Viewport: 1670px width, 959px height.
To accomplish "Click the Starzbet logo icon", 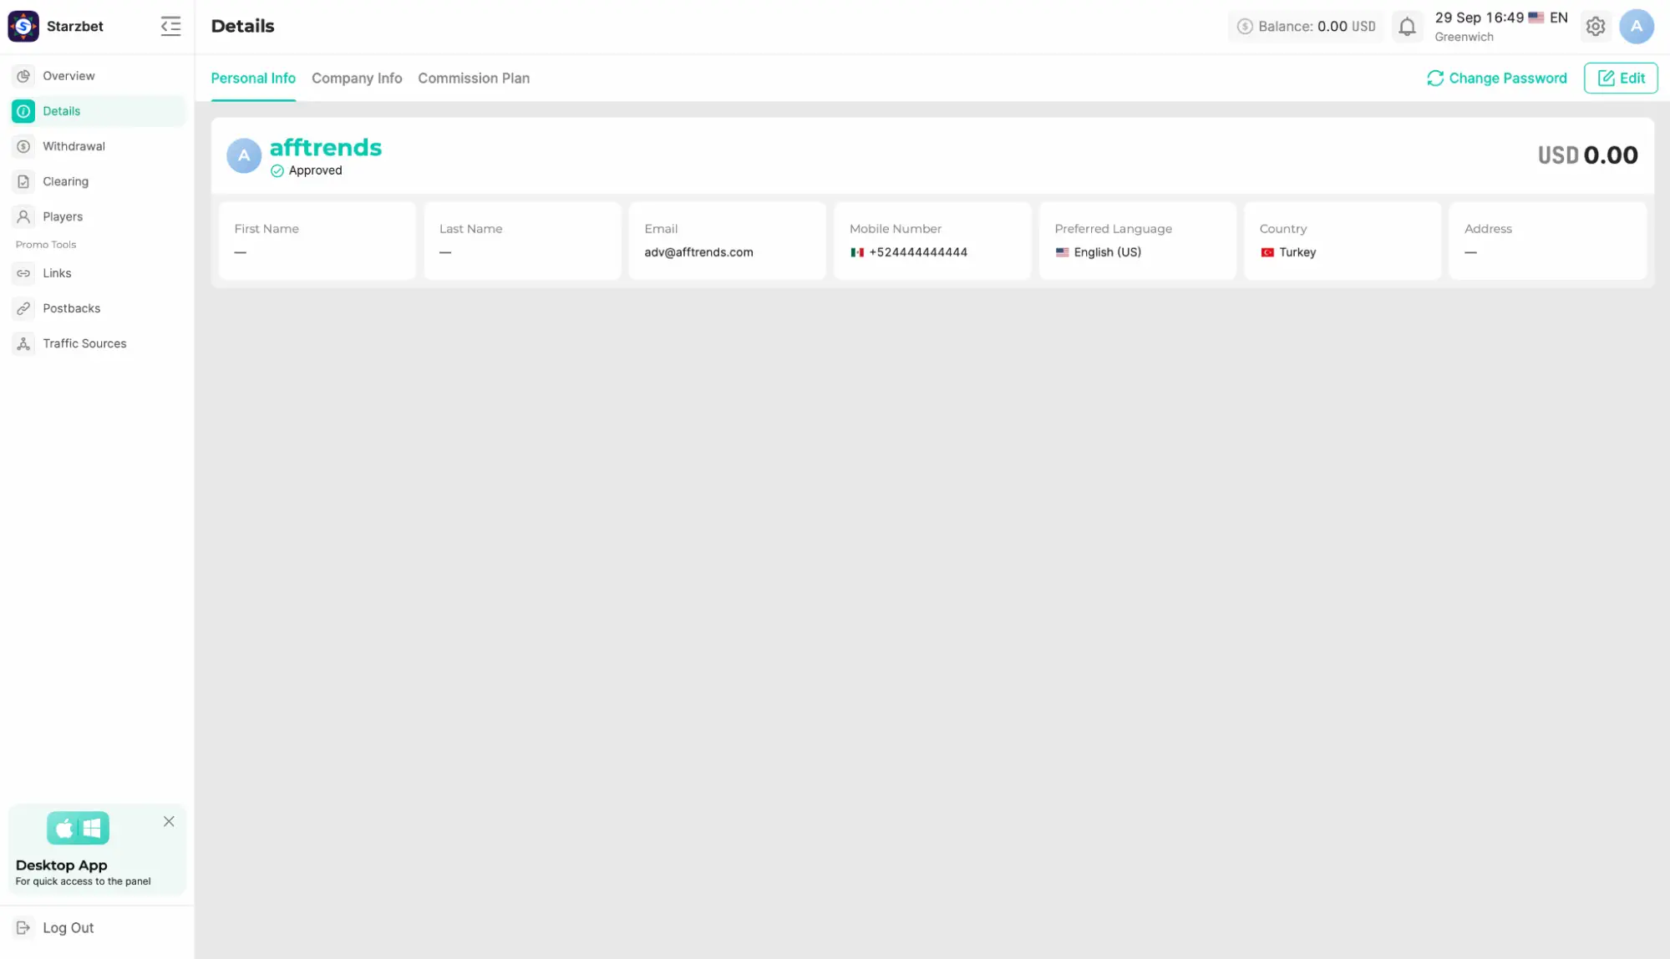I will [x=23, y=26].
